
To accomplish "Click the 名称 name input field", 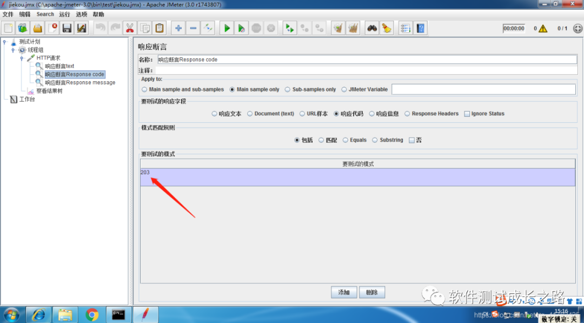I will (367, 60).
